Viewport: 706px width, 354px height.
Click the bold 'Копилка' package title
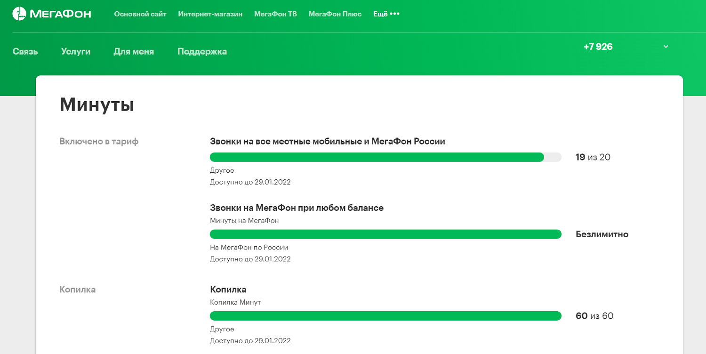(228, 290)
